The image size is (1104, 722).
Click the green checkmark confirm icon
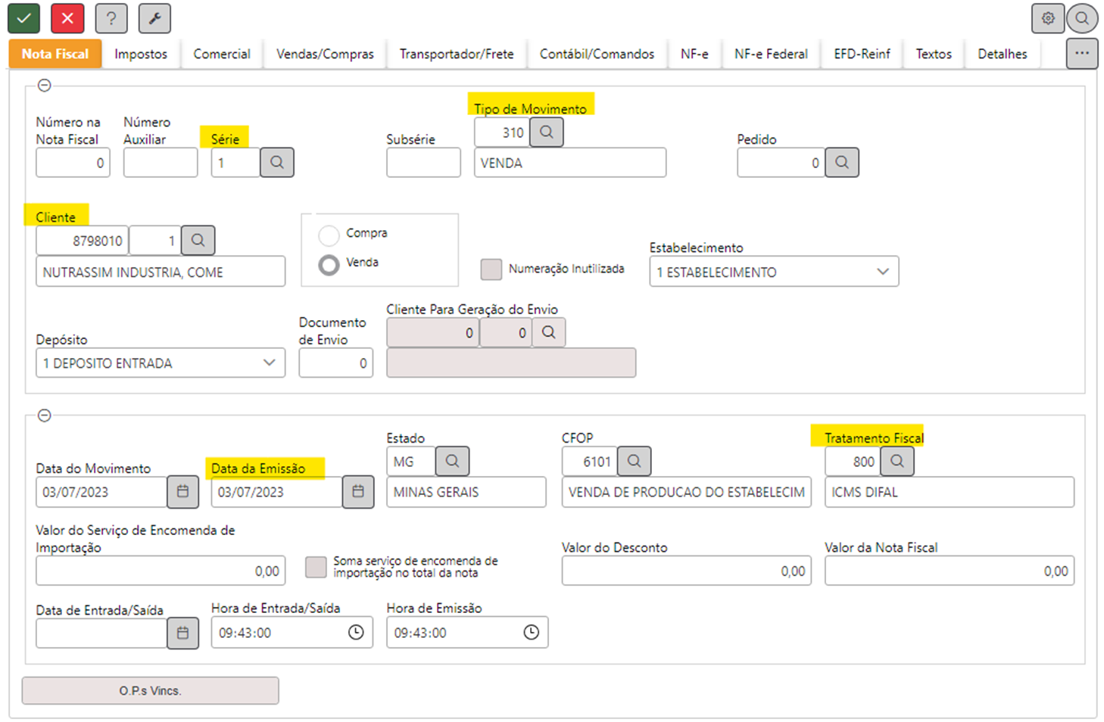(x=23, y=18)
